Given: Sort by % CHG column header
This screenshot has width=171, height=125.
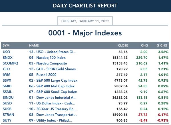Looking at the screenshot, I should (162, 45).
